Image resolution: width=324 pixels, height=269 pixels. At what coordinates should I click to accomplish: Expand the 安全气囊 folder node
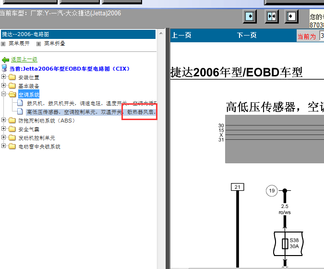coord(3,128)
